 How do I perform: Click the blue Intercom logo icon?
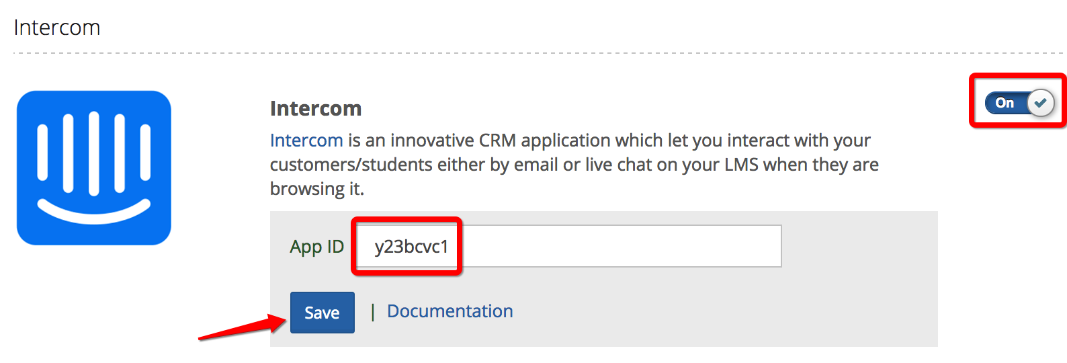pos(94,168)
